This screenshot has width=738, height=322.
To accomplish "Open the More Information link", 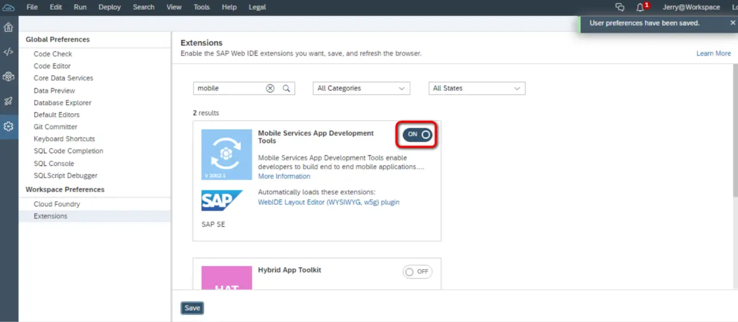I will pyautogui.click(x=284, y=176).
